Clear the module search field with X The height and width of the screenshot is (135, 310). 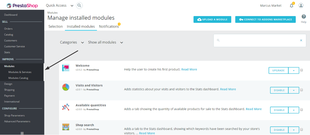(301, 40)
